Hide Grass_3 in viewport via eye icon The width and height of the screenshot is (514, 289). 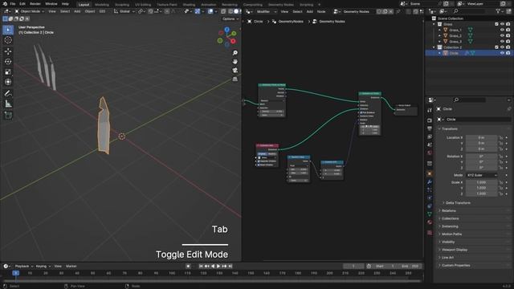pyautogui.click(x=502, y=42)
